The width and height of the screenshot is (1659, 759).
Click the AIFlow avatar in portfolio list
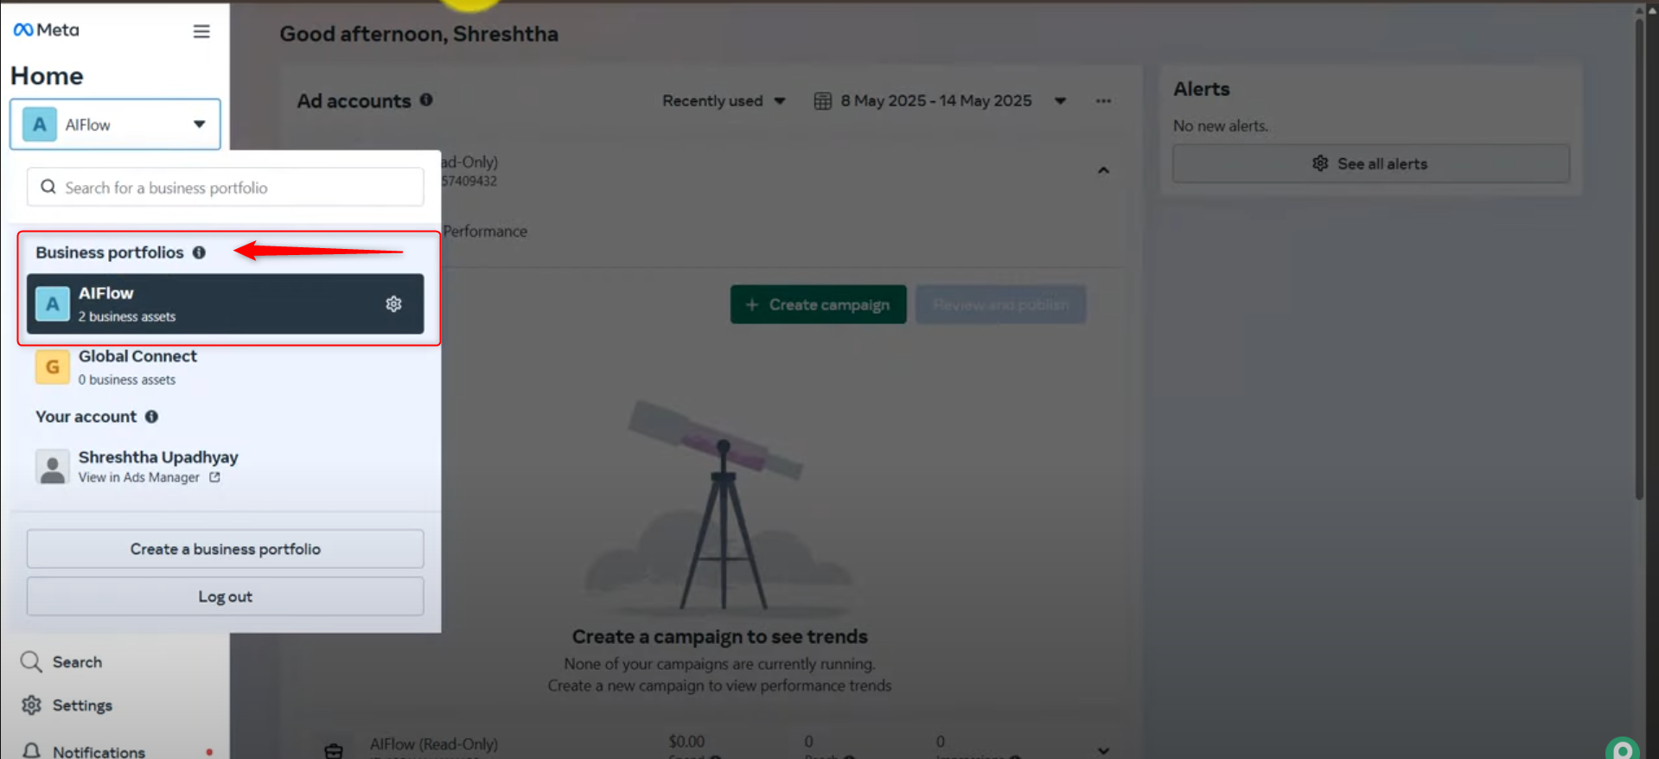(x=53, y=304)
